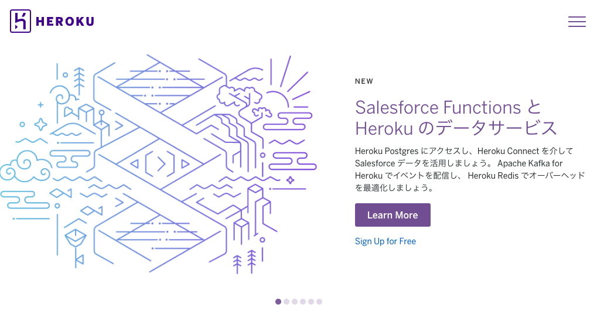Click the Heroku Postgres description paragraph

click(469, 169)
